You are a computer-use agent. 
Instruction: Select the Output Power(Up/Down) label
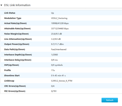coord(17,44)
